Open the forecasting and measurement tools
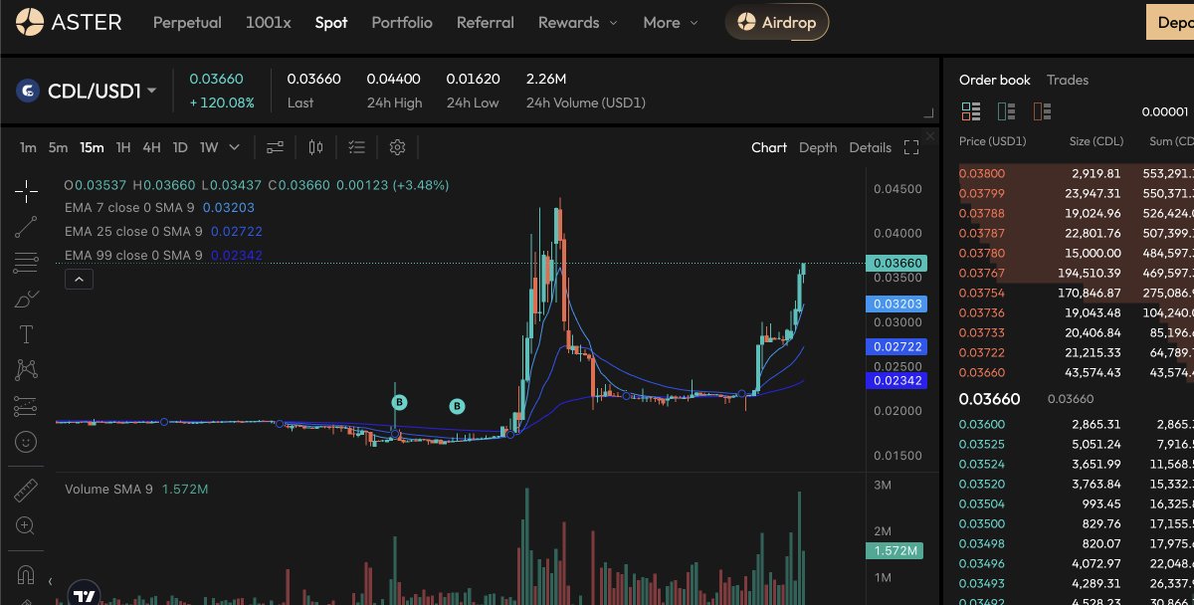This screenshot has height=605, width=1194. (x=27, y=406)
